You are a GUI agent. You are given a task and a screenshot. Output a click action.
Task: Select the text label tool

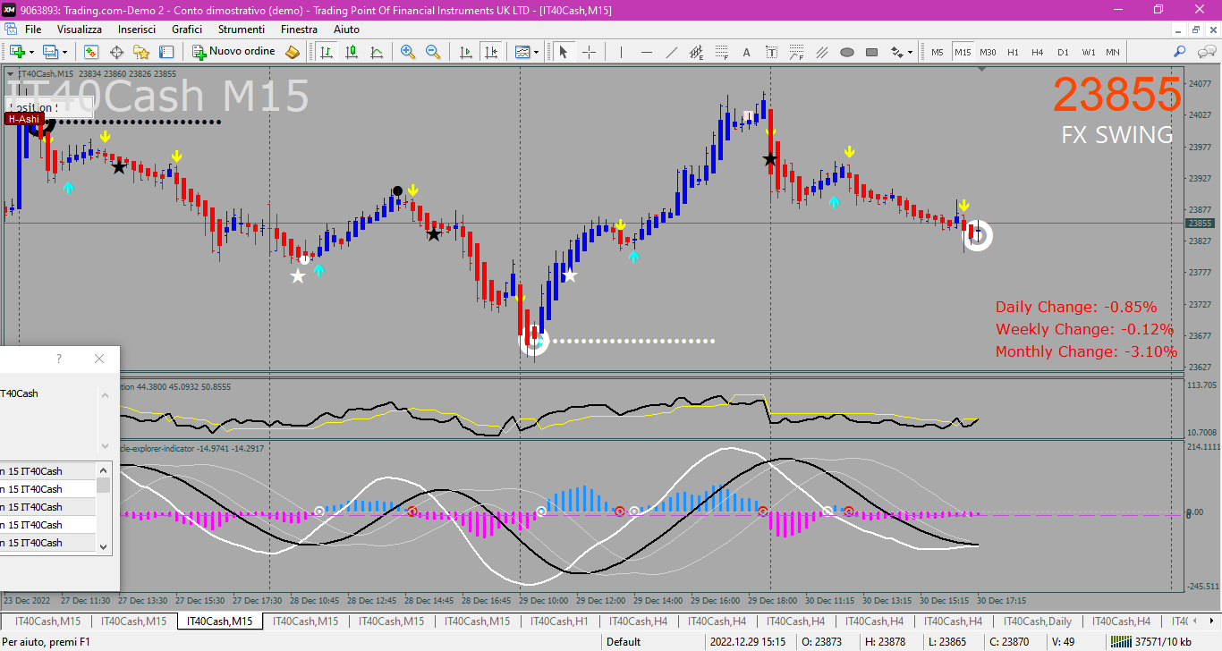(771, 52)
